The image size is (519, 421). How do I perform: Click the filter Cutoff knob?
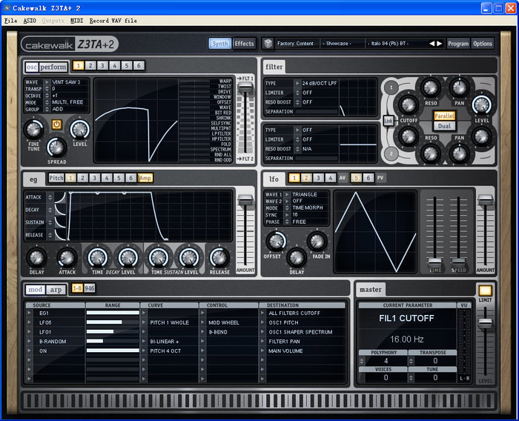(407, 105)
